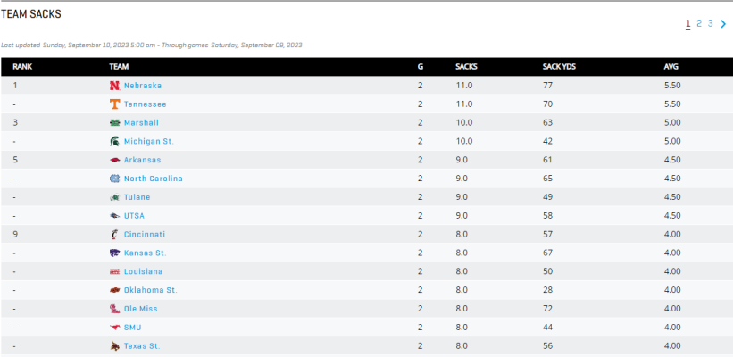Select Tennessee's sack yards value 70

tap(547, 104)
